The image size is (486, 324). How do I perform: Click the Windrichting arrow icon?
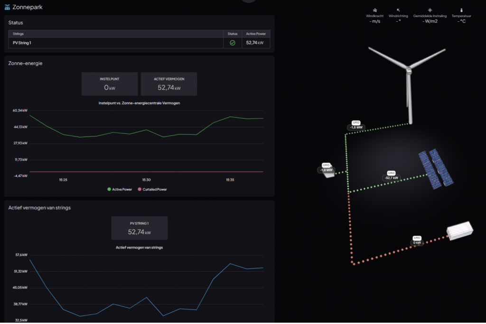tap(398, 10)
